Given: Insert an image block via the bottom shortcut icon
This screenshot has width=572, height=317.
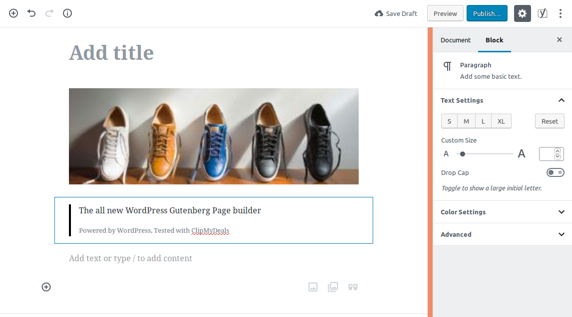Looking at the screenshot, I should 313,287.
